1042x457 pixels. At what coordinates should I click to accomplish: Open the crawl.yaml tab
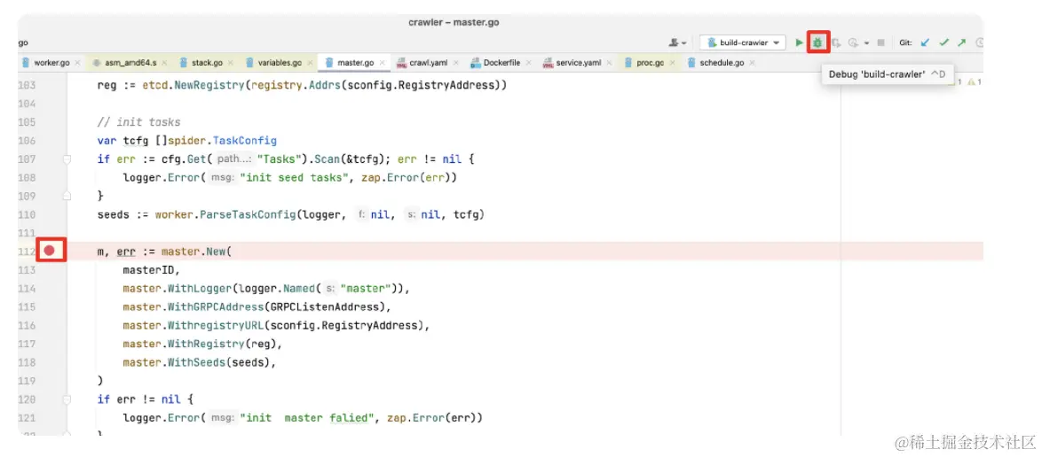(x=428, y=63)
